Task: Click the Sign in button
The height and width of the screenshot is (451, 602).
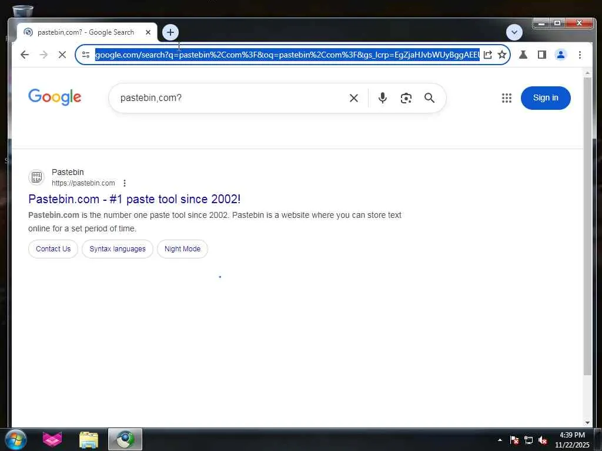Action: click(546, 98)
